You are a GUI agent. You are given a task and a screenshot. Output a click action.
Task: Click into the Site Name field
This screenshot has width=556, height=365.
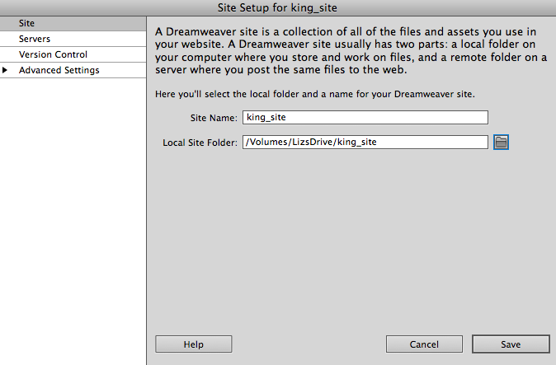[365, 118]
